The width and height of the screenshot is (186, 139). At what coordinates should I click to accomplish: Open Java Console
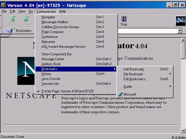[76, 79]
